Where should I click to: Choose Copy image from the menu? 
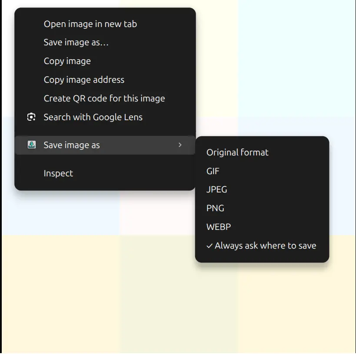click(x=67, y=61)
